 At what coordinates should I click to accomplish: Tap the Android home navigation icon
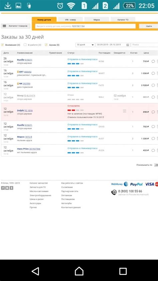[x=79, y=271]
